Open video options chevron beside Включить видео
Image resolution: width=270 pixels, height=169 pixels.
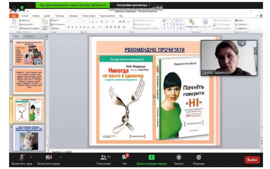pyautogui.click(x=60, y=157)
